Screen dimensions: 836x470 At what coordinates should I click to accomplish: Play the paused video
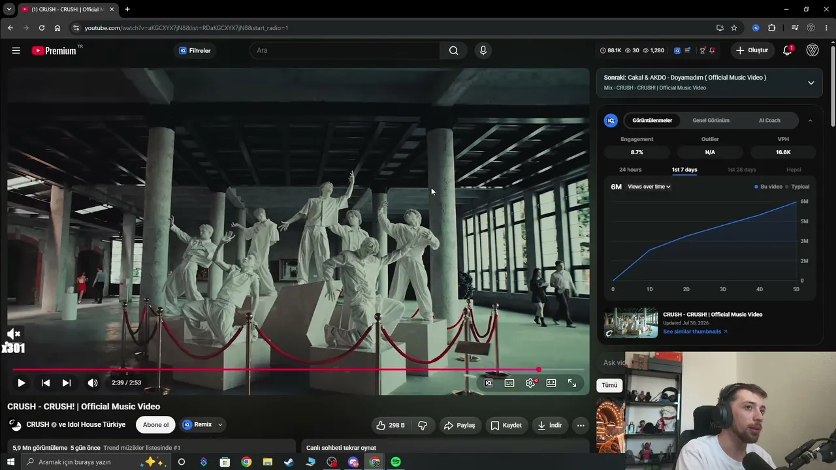(x=21, y=383)
